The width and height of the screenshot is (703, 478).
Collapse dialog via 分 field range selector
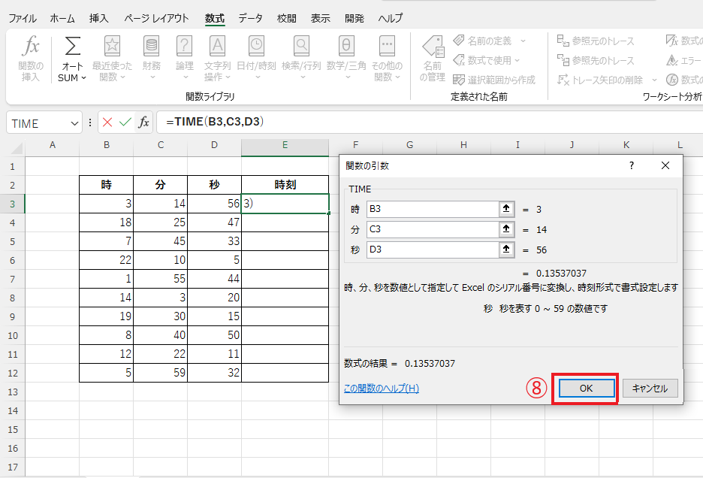pyautogui.click(x=507, y=229)
